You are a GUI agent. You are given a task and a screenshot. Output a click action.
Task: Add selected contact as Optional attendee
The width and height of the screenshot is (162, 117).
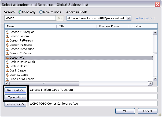coord(15,97)
